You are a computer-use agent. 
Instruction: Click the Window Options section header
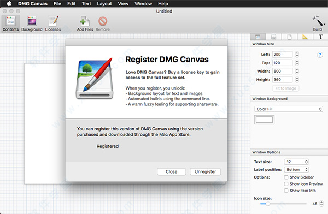[x=266, y=152]
